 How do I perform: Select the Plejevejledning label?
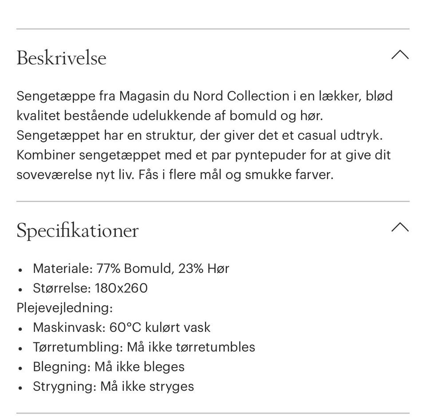[x=65, y=307]
